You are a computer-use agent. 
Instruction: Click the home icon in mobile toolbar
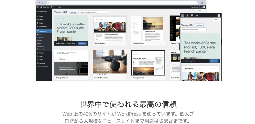pyautogui.click(x=187, y=15)
